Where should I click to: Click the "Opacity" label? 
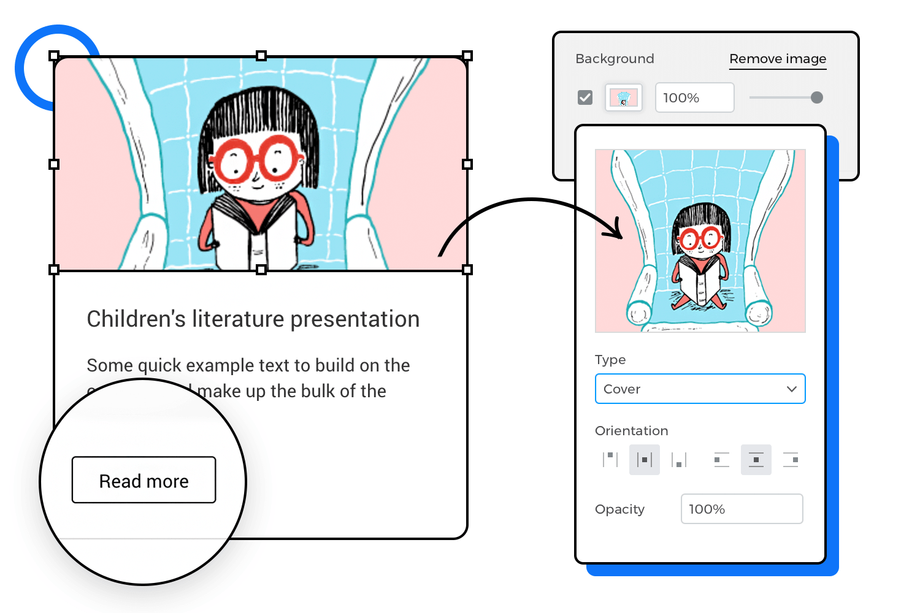pyautogui.click(x=620, y=509)
